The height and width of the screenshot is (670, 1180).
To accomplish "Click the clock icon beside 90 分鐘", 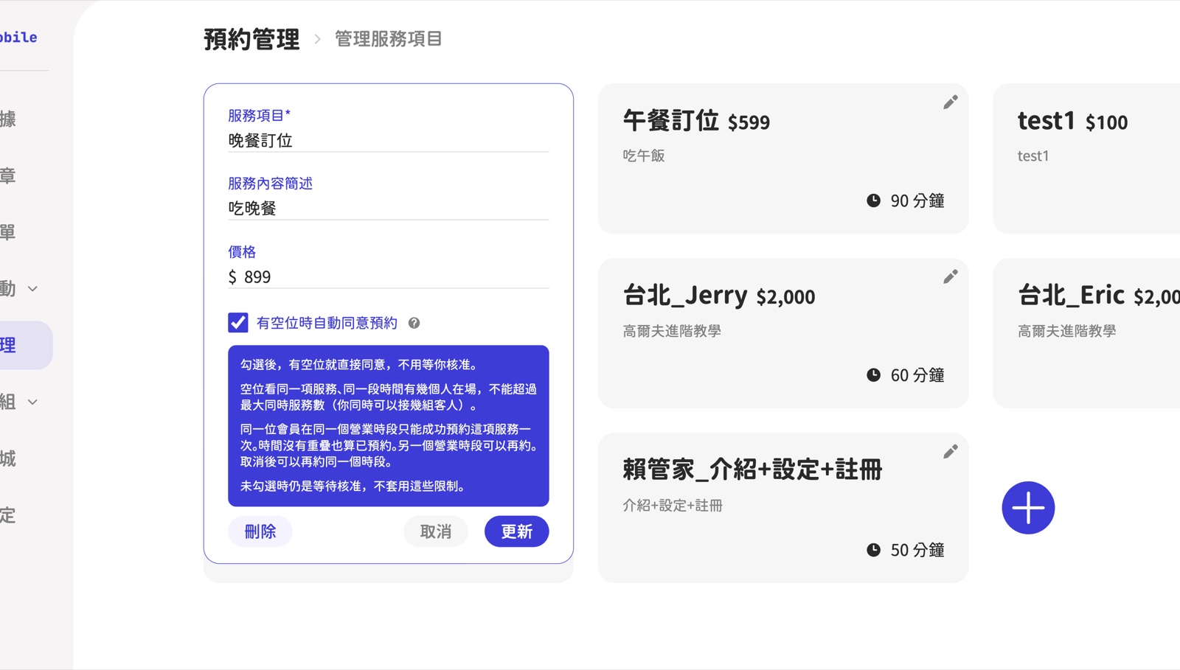I will pyautogui.click(x=873, y=200).
